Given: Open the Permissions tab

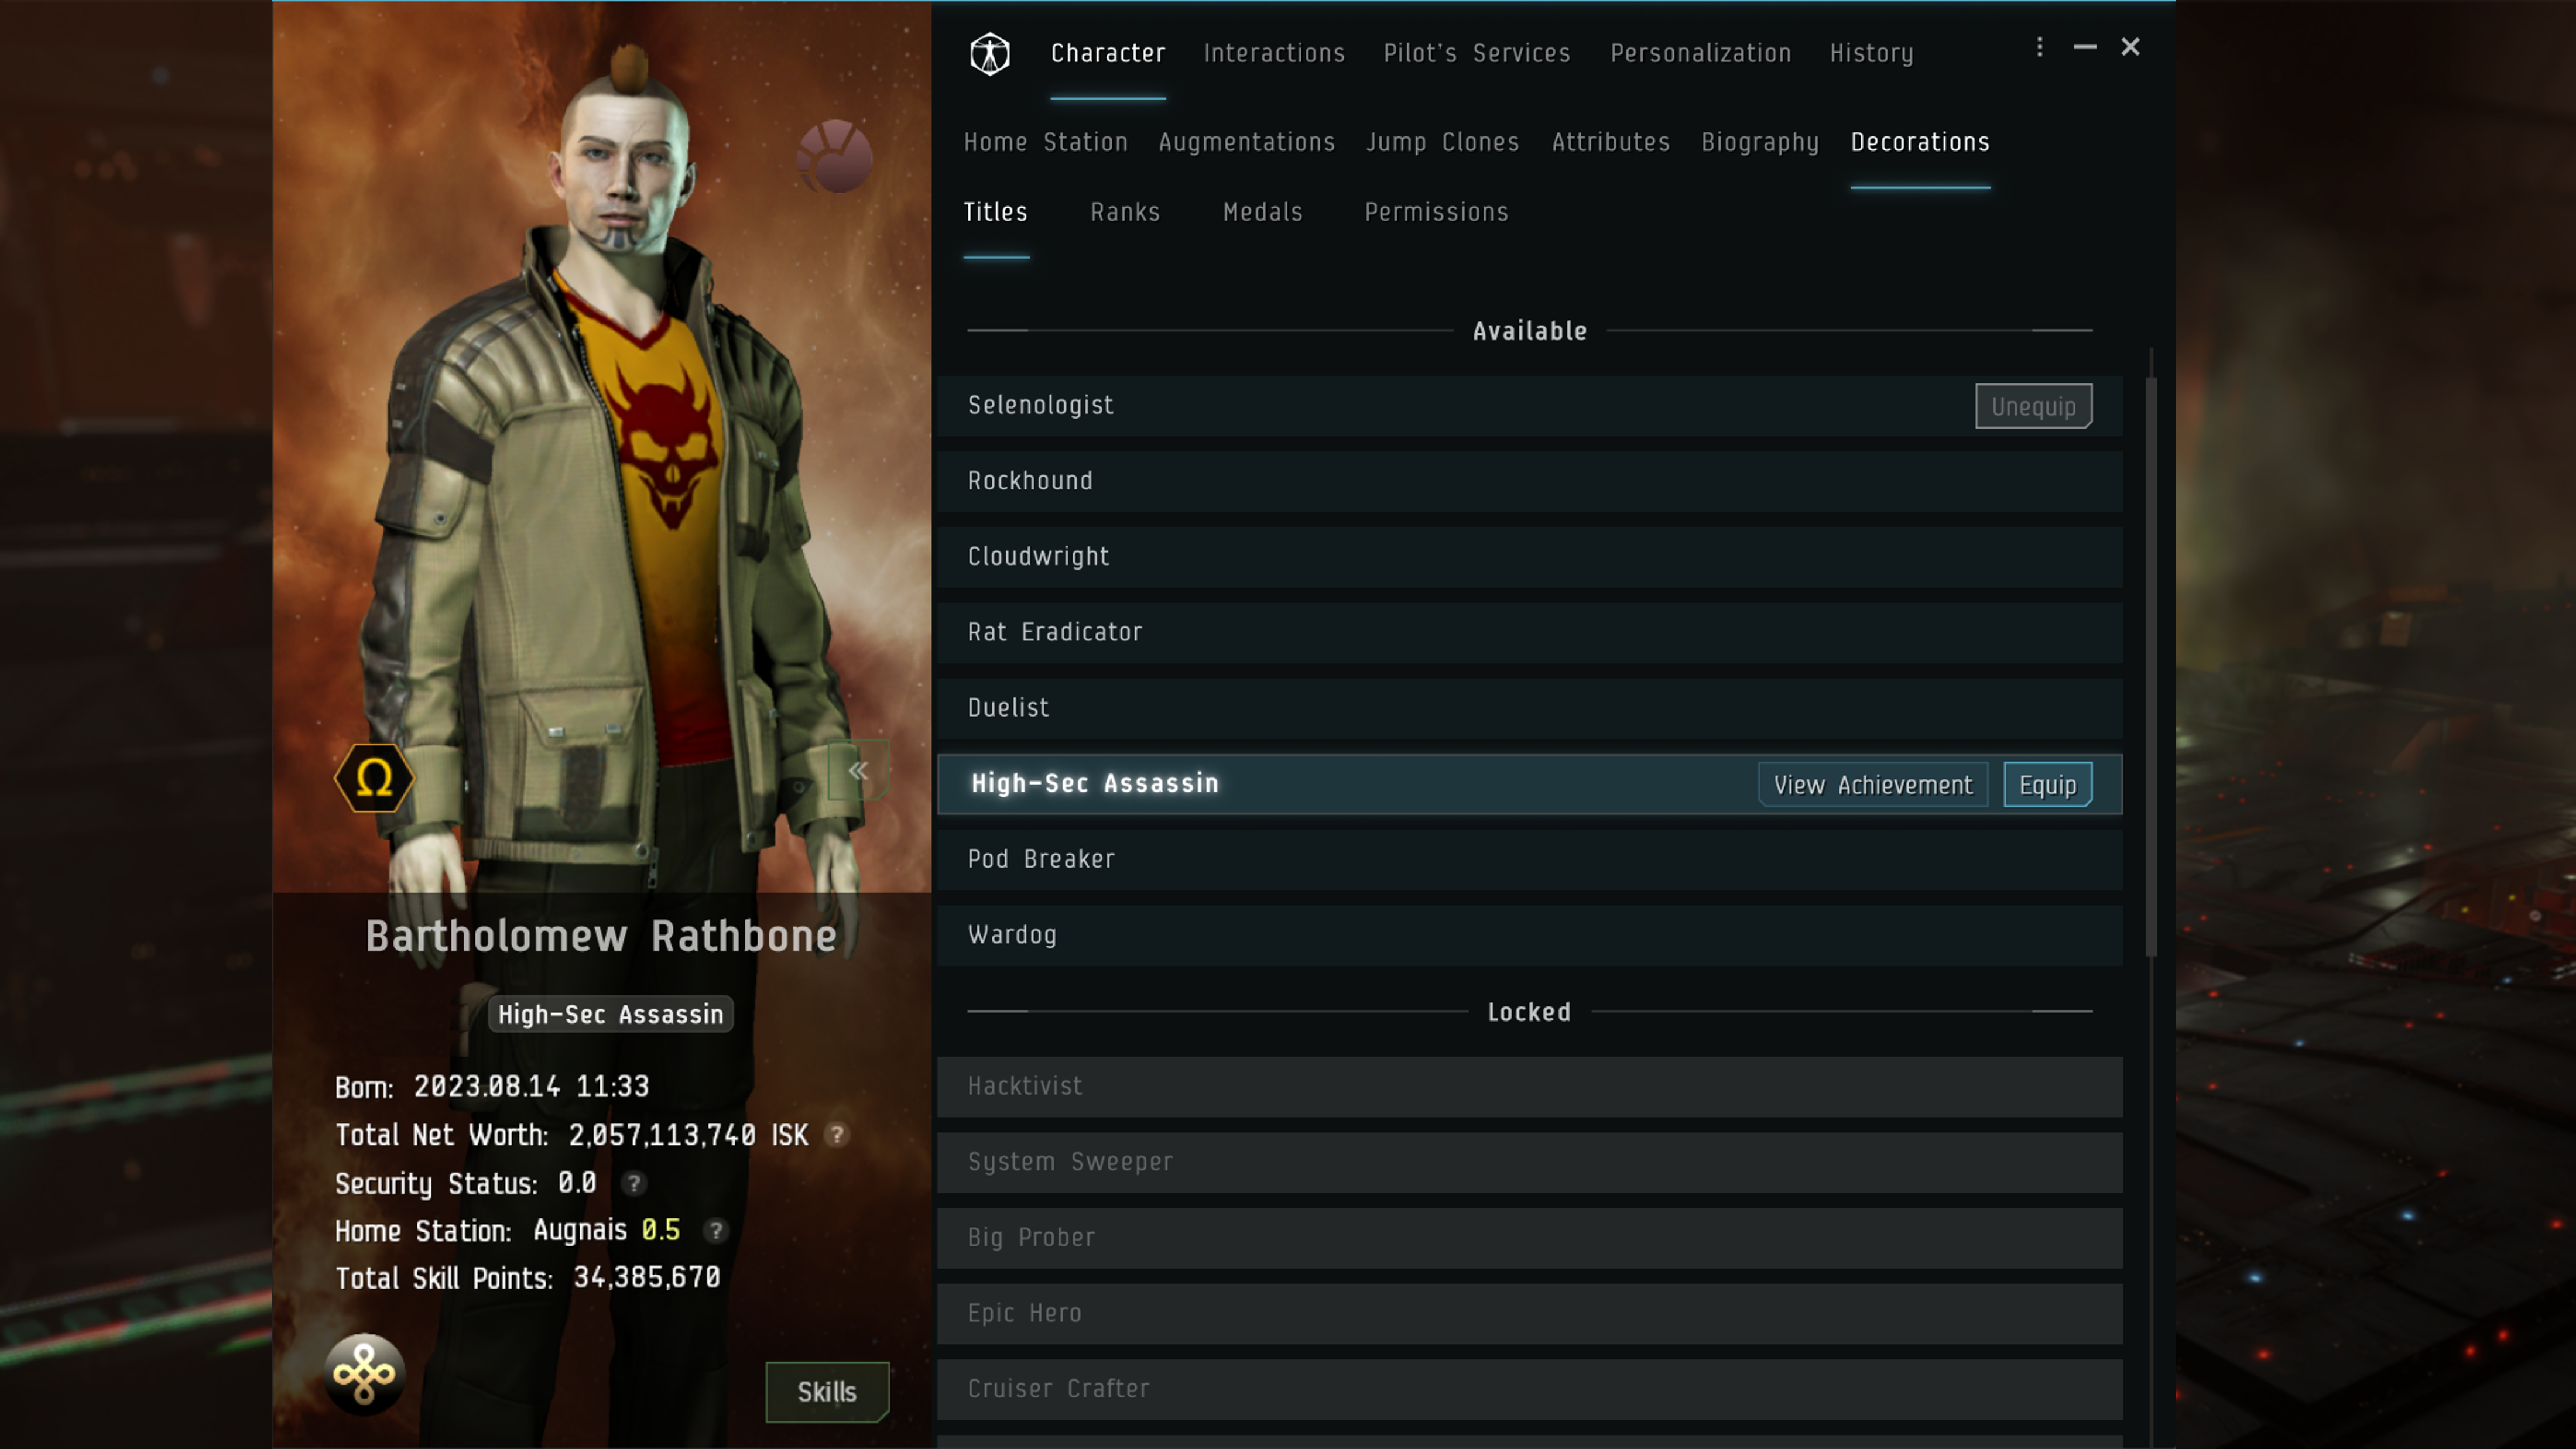Looking at the screenshot, I should pos(1437,212).
